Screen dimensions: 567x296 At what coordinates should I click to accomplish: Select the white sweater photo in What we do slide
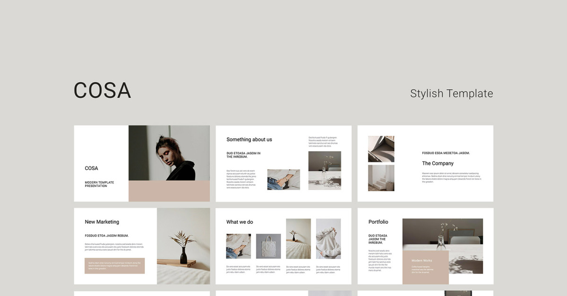pos(328,238)
